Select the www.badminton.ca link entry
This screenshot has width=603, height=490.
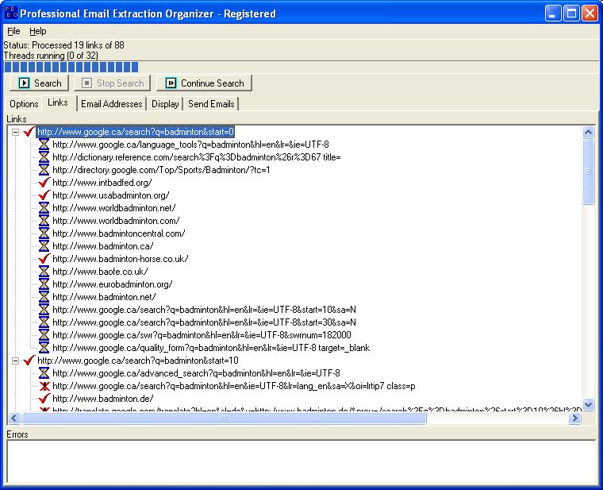pos(102,246)
